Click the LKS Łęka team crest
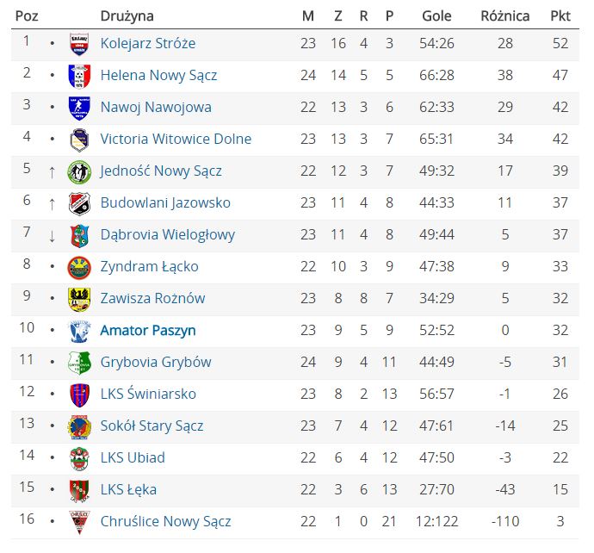This screenshot has height=553, width=594. click(x=79, y=490)
